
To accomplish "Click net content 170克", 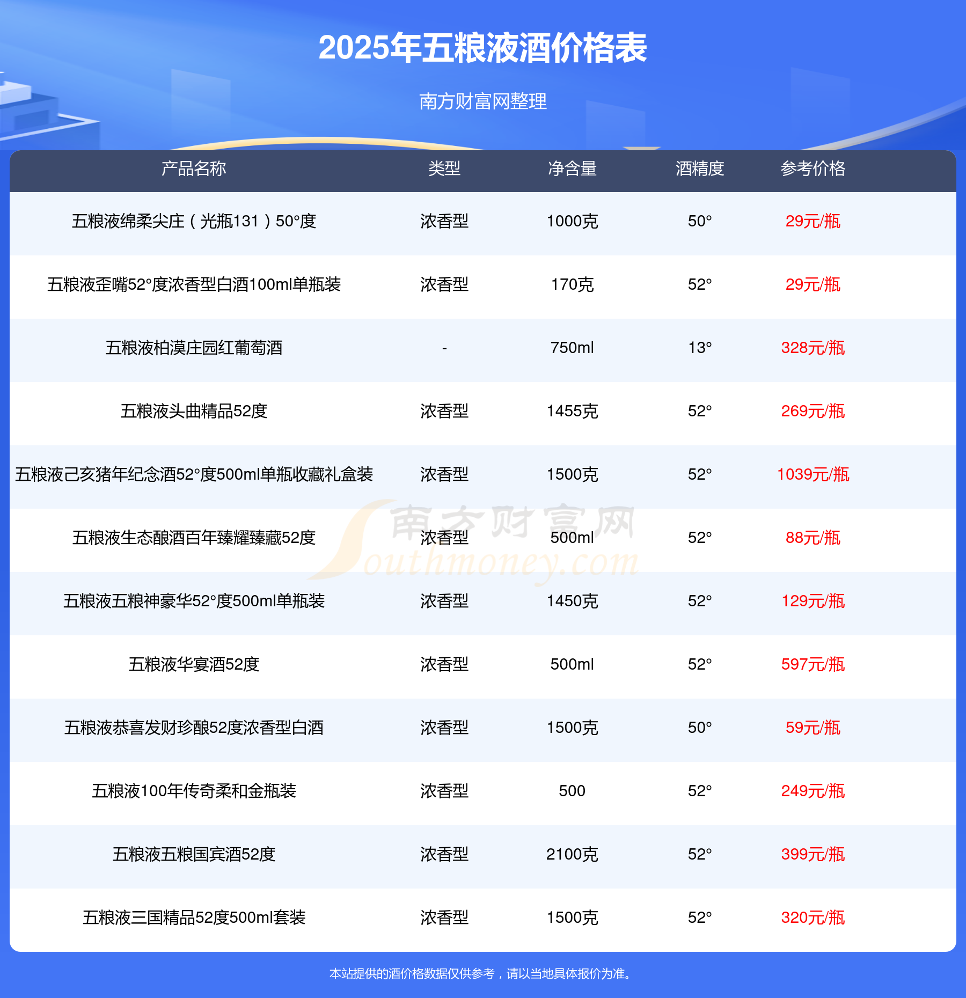I will 572,284.
